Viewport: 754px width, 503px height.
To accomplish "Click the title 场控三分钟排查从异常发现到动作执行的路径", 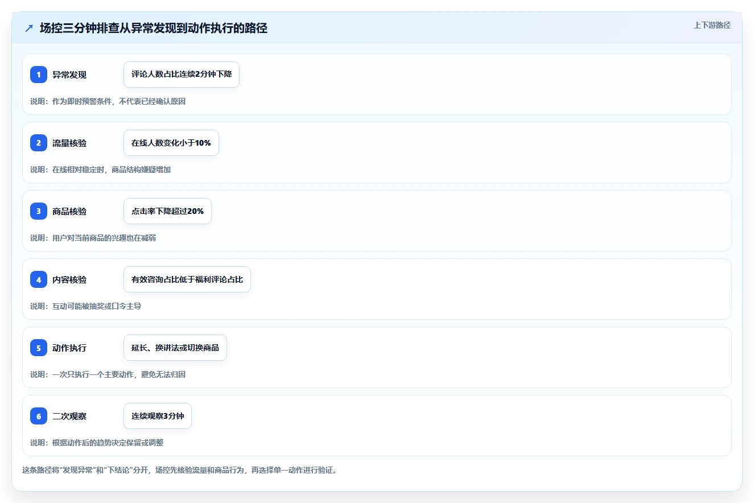I will coord(154,28).
